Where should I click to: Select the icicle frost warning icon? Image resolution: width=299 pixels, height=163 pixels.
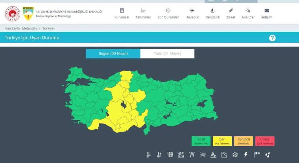click(x=192, y=155)
